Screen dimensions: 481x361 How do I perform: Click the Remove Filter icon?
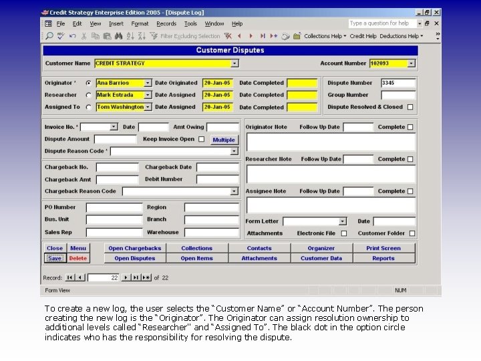pos(228,36)
